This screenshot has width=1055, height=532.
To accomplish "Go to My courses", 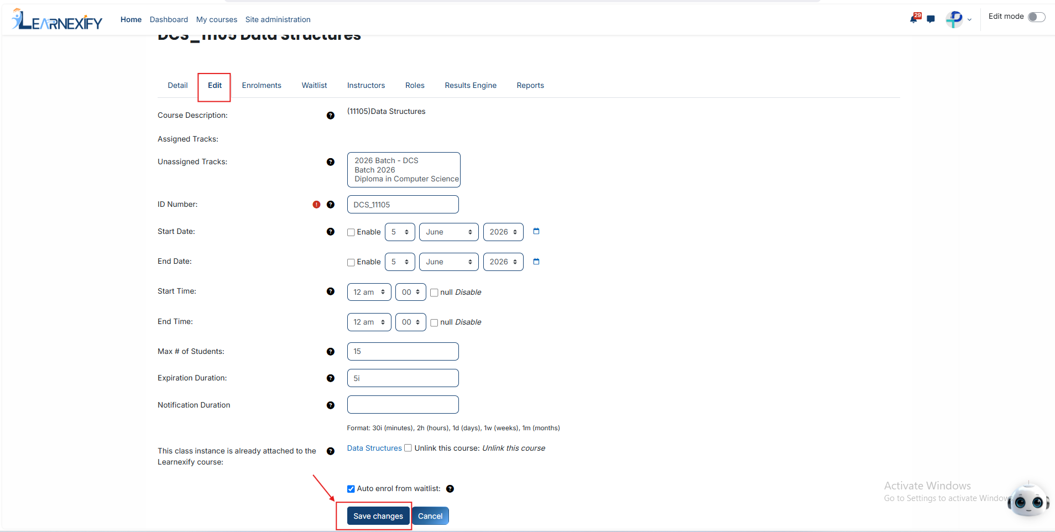I will pyautogui.click(x=217, y=19).
